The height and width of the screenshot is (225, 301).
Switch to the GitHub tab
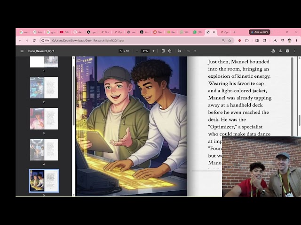(x=78, y=32)
